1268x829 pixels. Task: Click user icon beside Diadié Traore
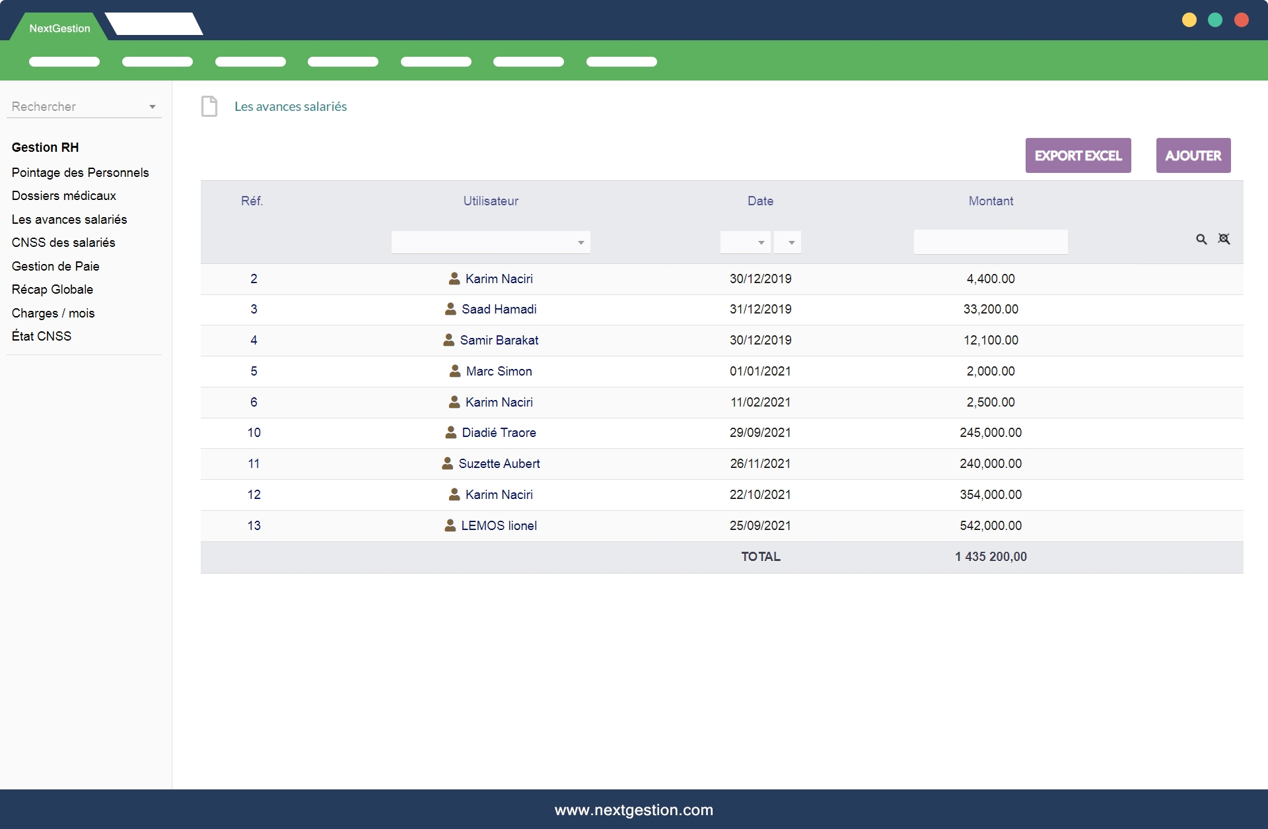point(450,432)
